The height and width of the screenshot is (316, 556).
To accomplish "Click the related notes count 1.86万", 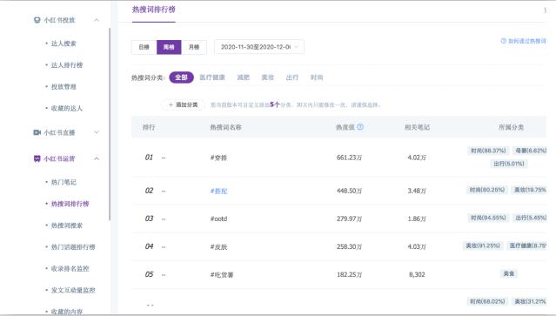I will pos(417,219).
